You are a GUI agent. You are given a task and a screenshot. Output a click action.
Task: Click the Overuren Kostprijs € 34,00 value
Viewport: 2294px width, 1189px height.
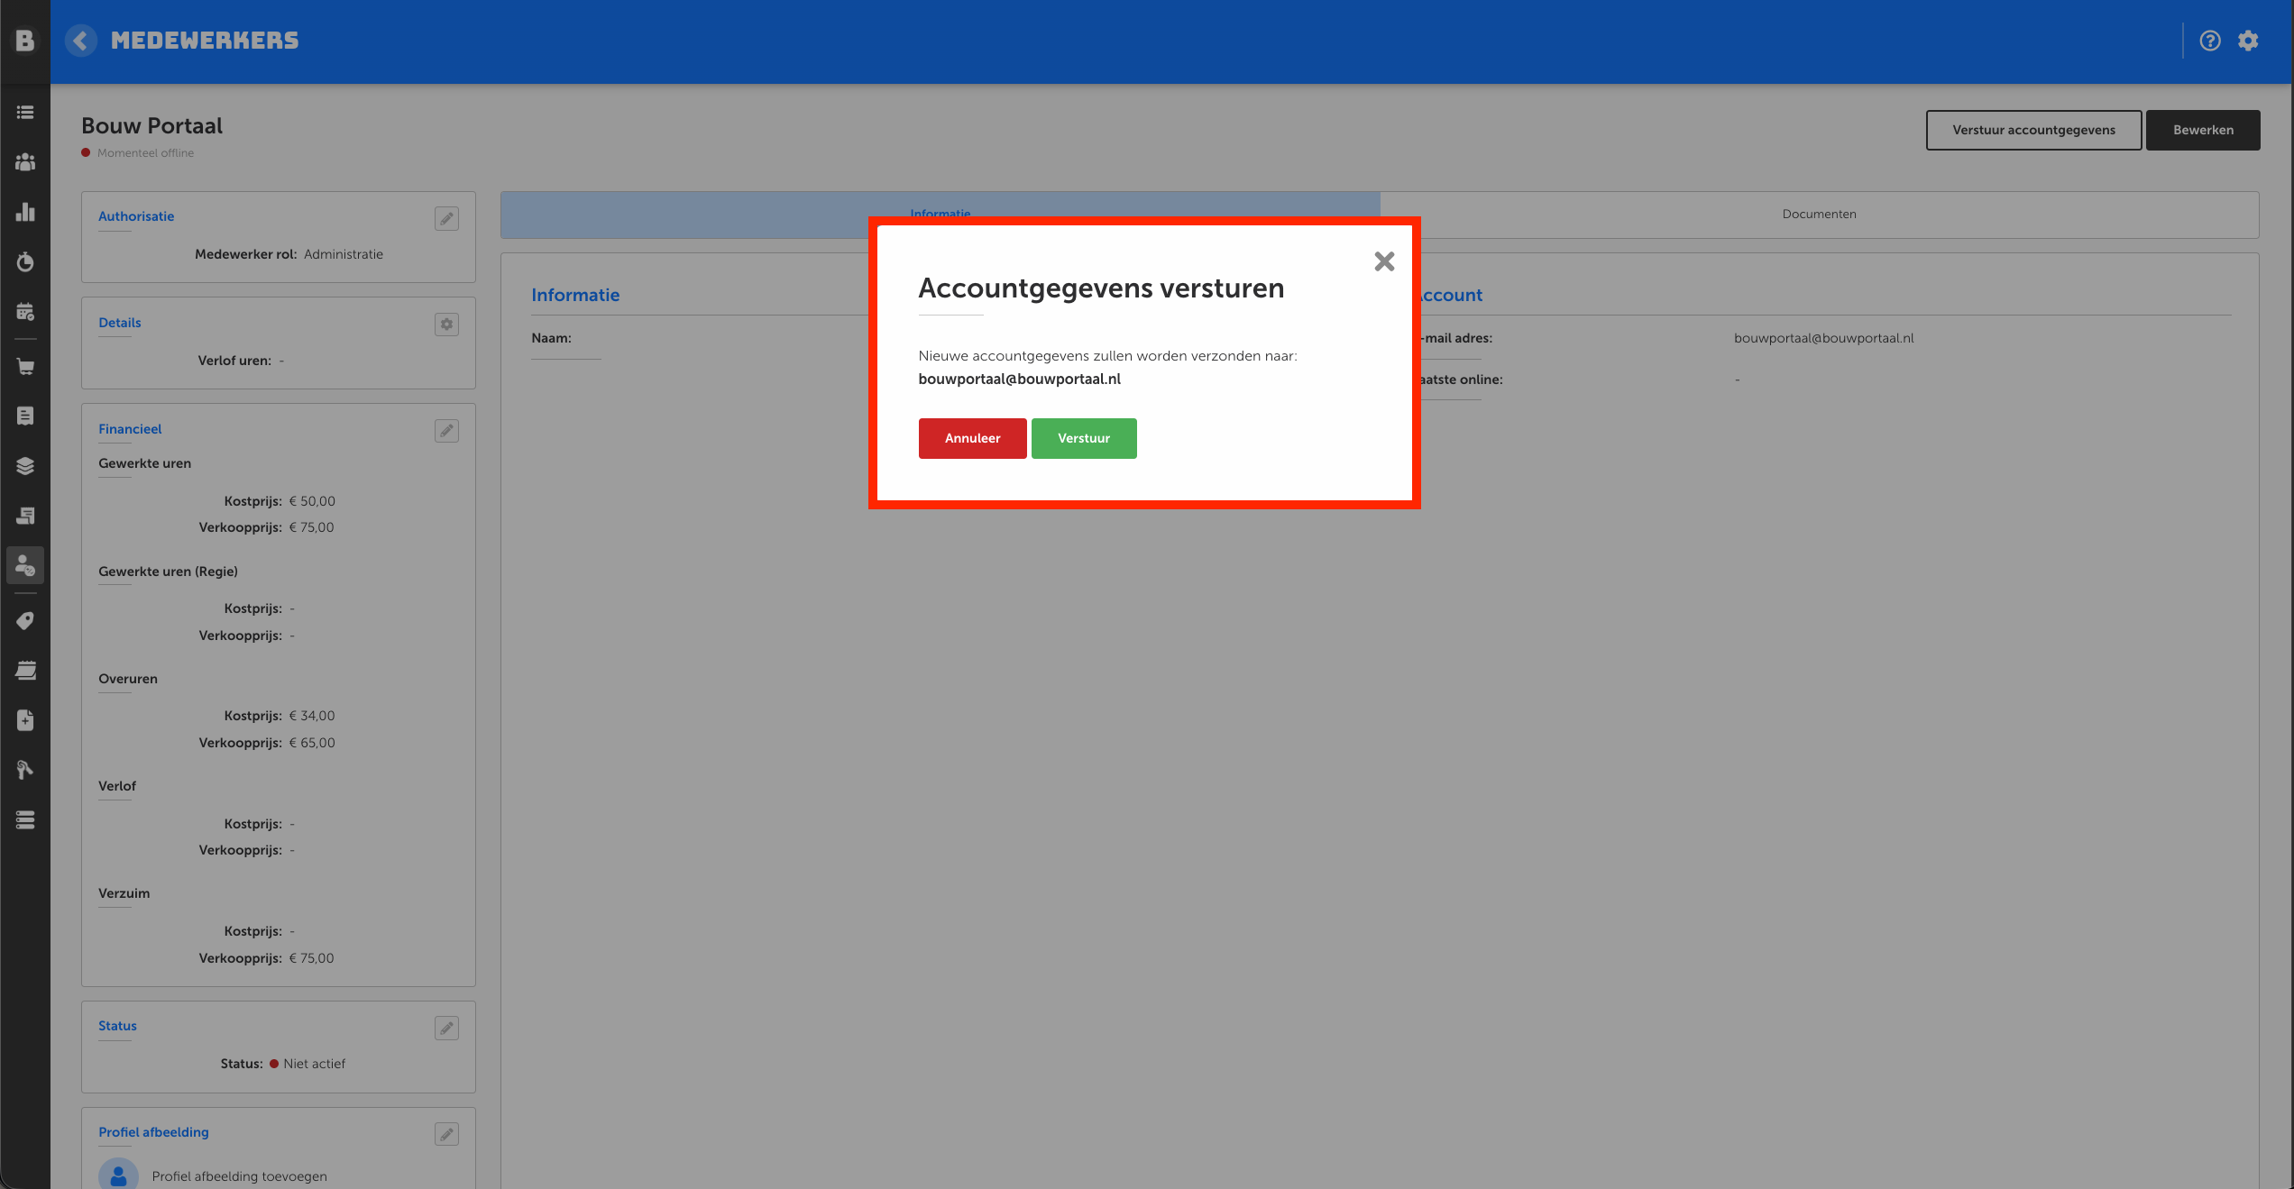pos(312,716)
